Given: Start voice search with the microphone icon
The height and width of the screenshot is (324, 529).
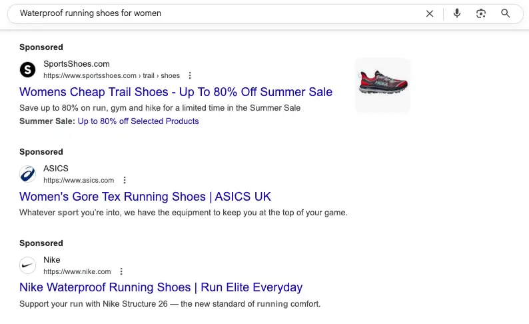Looking at the screenshot, I should (457, 13).
